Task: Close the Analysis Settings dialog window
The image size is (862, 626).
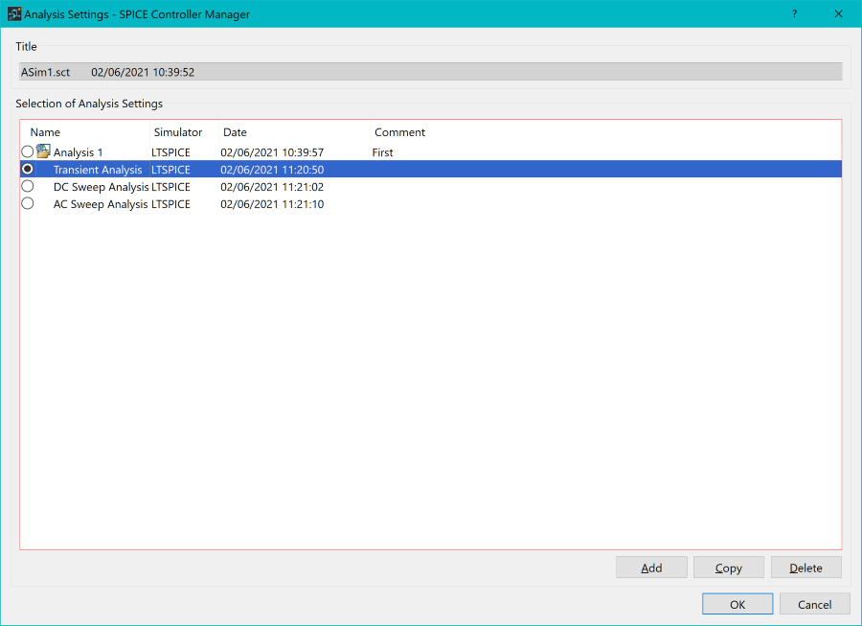Action: tap(838, 14)
